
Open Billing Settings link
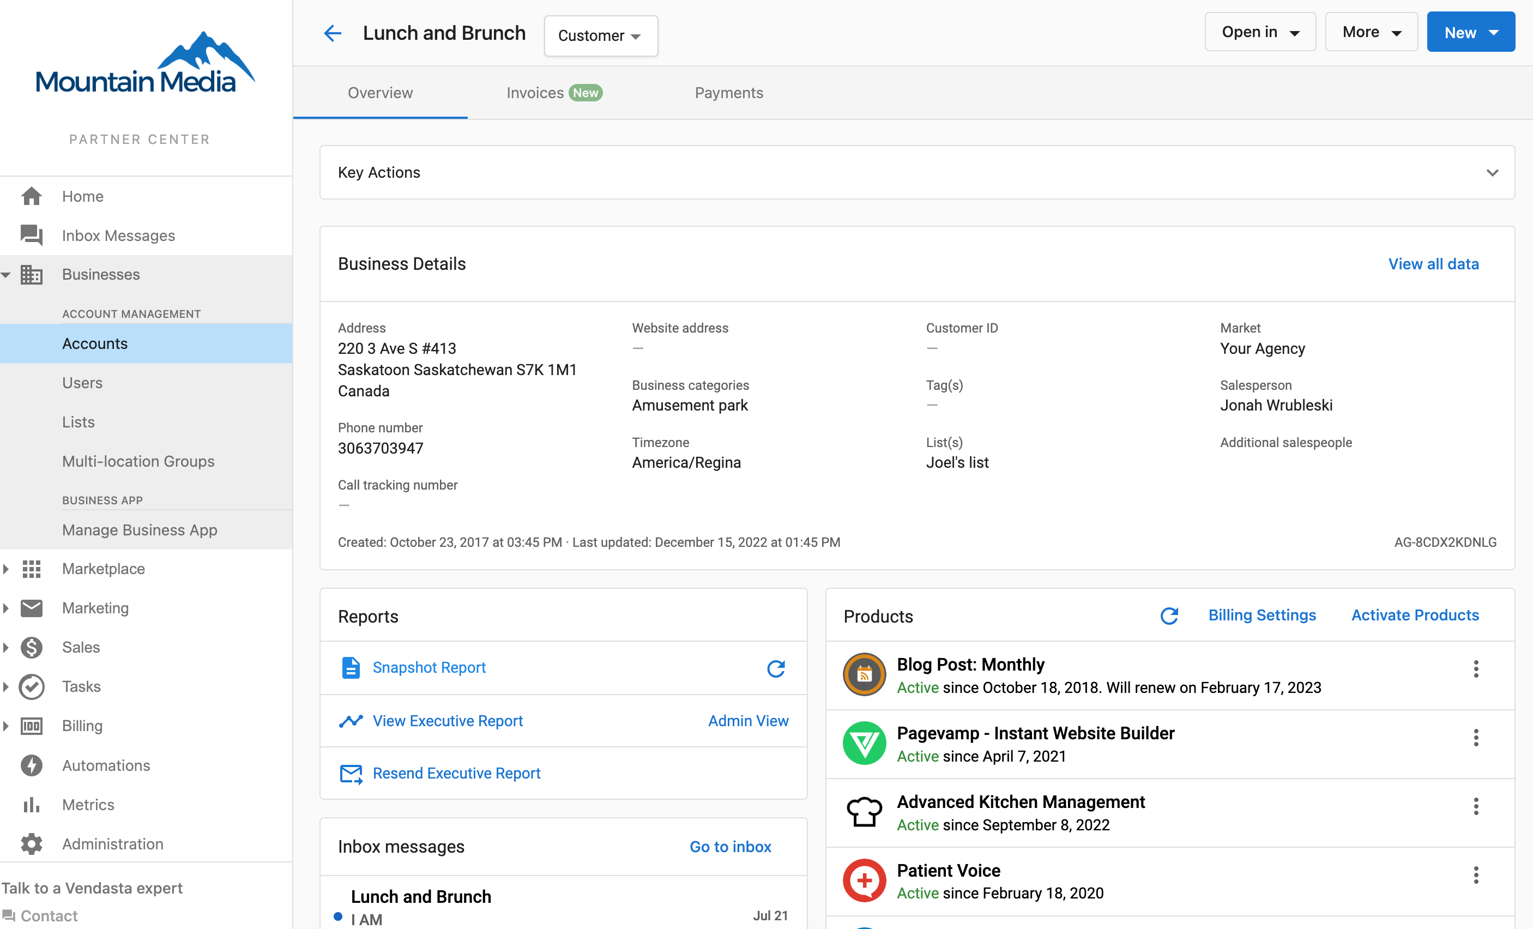click(1262, 615)
